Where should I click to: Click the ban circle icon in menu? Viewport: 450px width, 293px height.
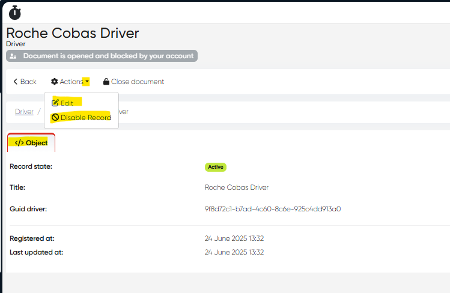pyautogui.click(x=55, y=118)
